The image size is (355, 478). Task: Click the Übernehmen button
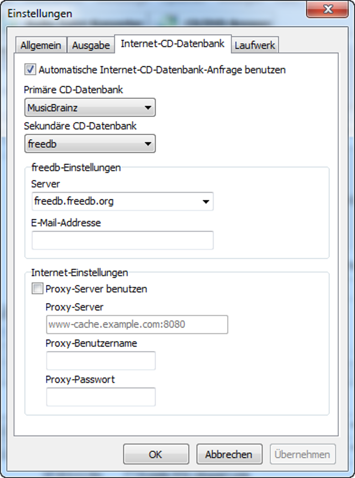click(303, 454)
